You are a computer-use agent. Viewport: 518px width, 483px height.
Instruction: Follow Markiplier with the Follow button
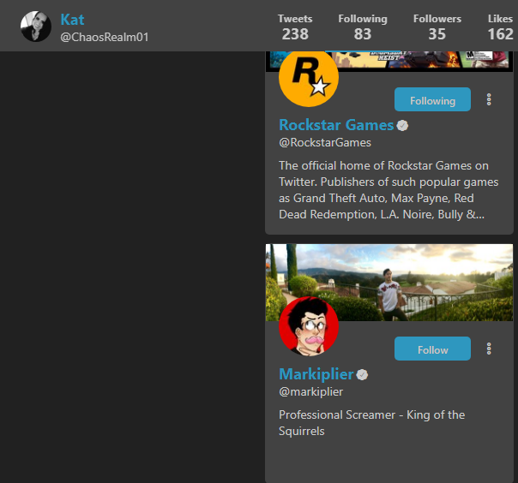point(432,349)
